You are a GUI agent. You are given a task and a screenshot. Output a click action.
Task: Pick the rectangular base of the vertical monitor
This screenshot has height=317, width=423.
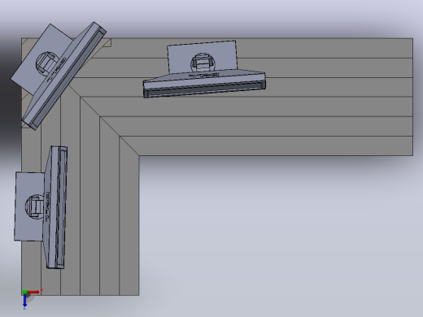coord(29,206)
